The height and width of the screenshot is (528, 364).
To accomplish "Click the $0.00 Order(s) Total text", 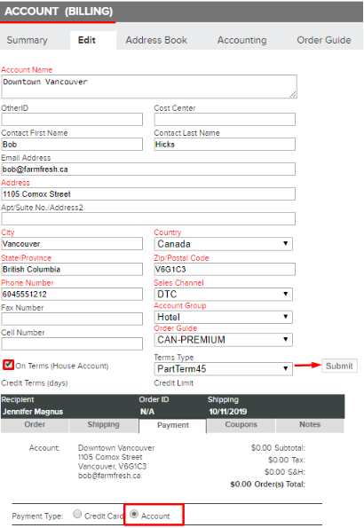I will coord(267,485).
